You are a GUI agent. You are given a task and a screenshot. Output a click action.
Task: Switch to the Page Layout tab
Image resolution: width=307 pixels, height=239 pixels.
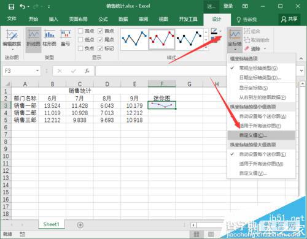(78, 19)
